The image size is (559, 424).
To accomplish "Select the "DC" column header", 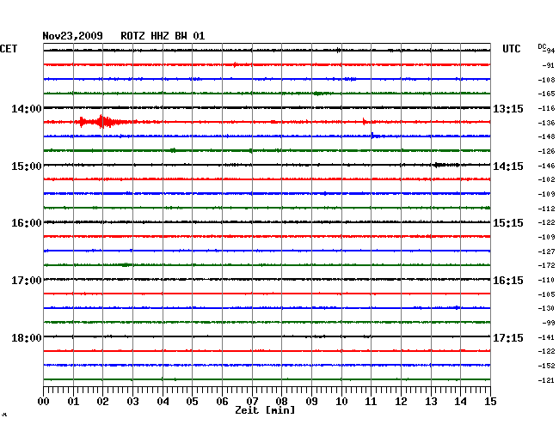I will tap(542, 46).
